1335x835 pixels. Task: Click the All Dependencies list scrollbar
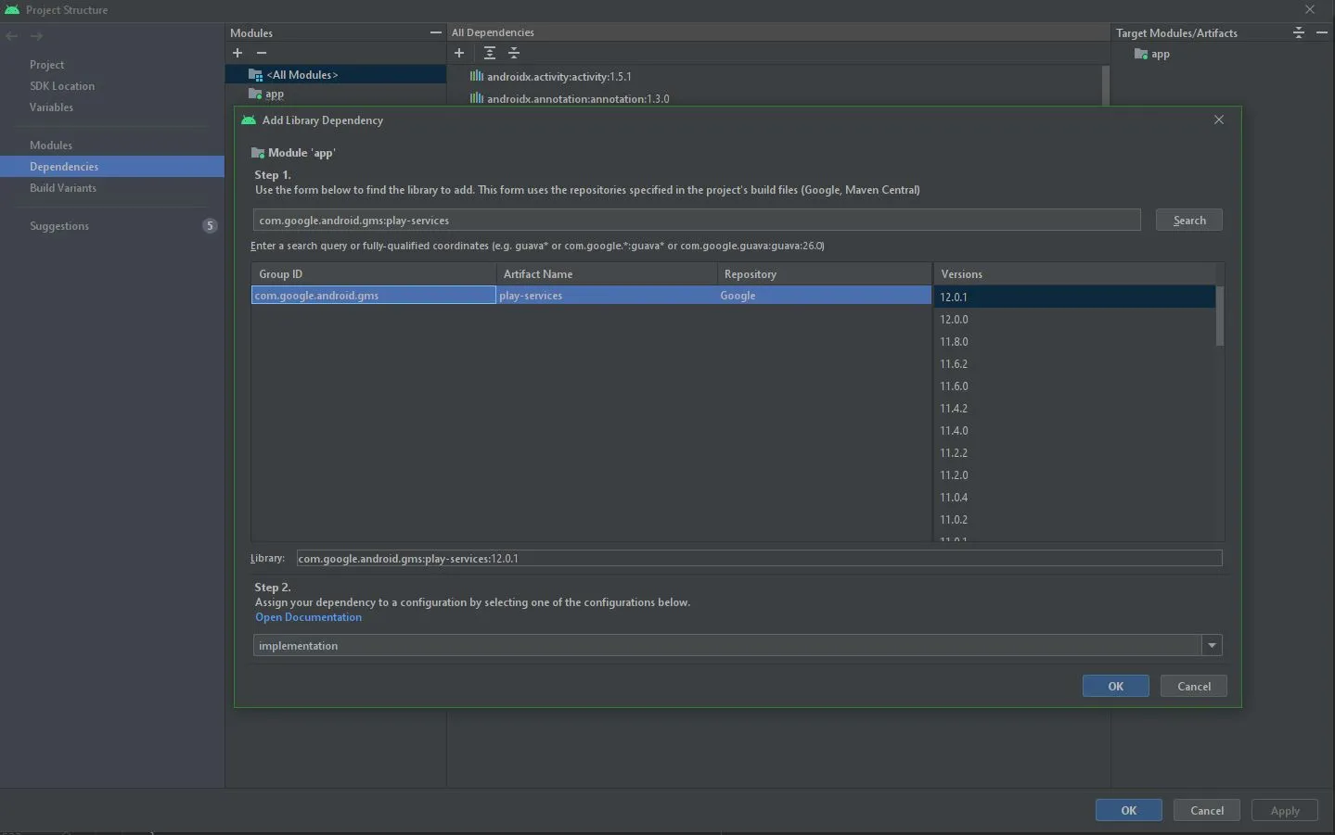coord(1105,84)
